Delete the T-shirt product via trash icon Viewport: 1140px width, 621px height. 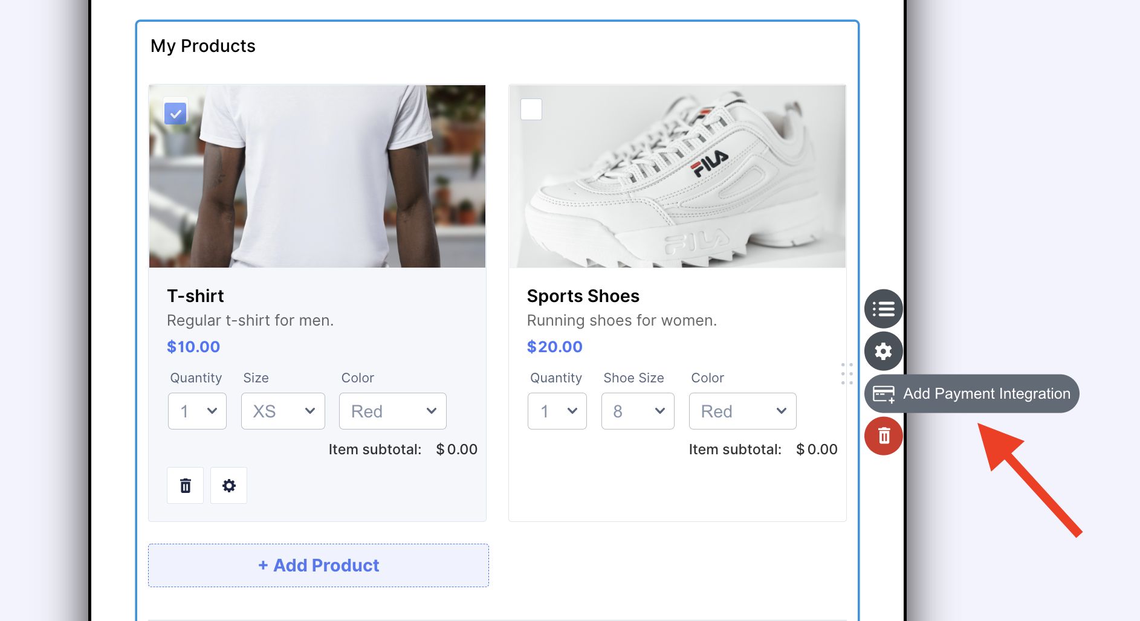click(x=186, y=486)
